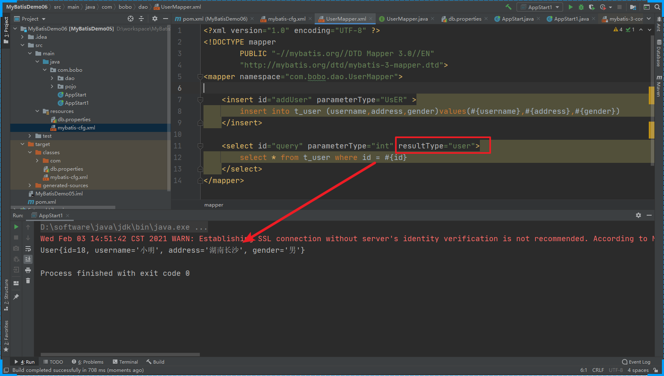Hide the Run tool window
The image size is (664, 376).
(649, 215)
